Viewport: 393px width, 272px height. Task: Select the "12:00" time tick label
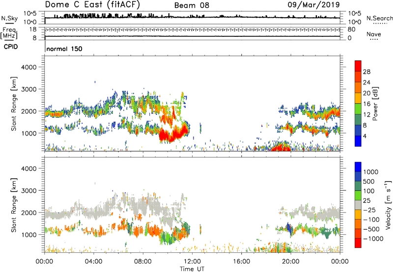pyautogui.click(x=192, y=262)
